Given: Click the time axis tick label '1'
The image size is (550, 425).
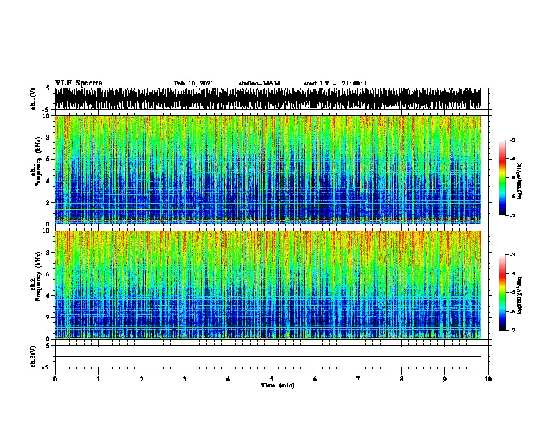Looking at the screenshot, I should coord(98,379).
